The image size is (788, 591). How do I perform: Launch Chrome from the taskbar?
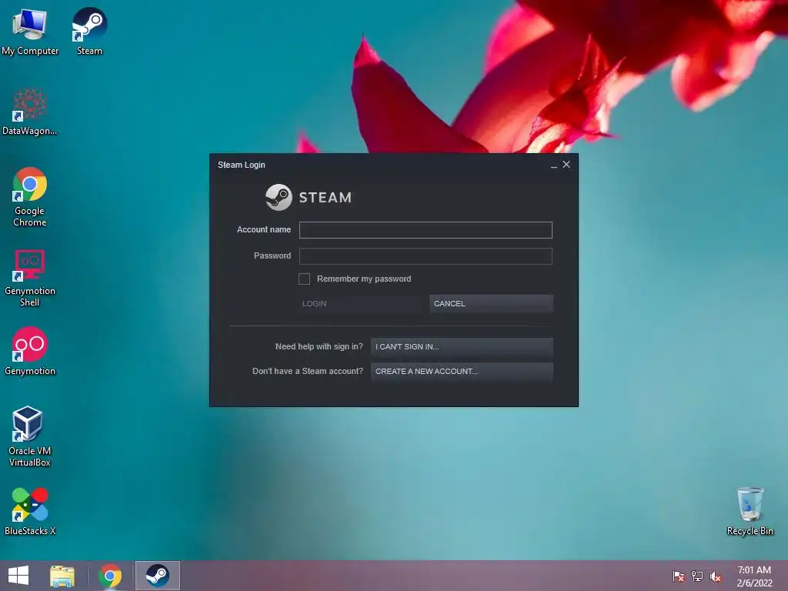coord(110,576)
